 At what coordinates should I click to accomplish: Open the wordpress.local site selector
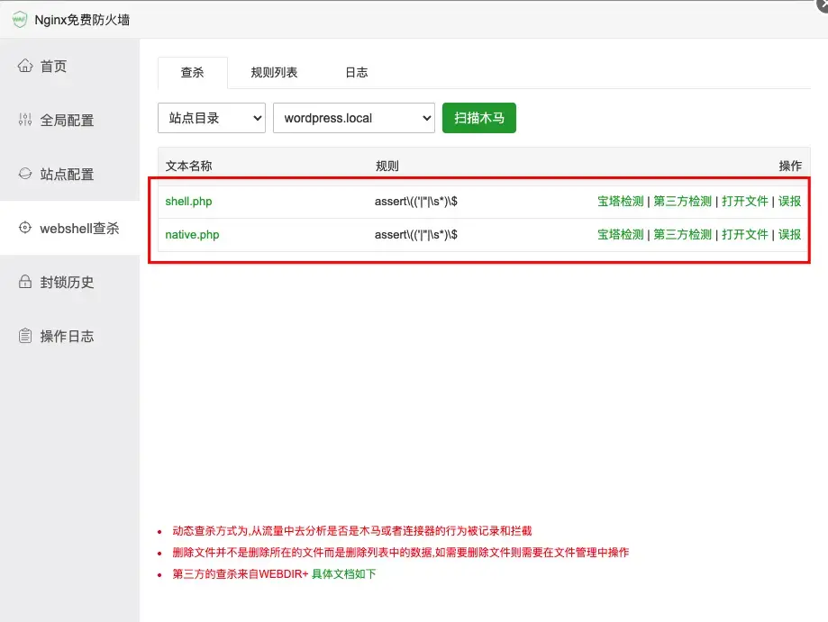point(353,118)
